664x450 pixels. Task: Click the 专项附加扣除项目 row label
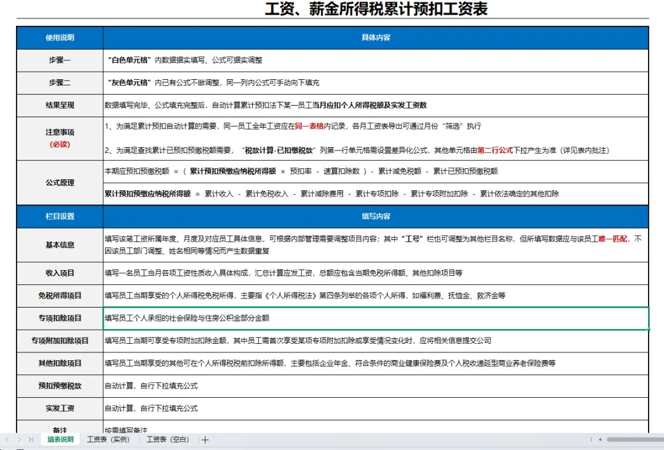[60, 341]
